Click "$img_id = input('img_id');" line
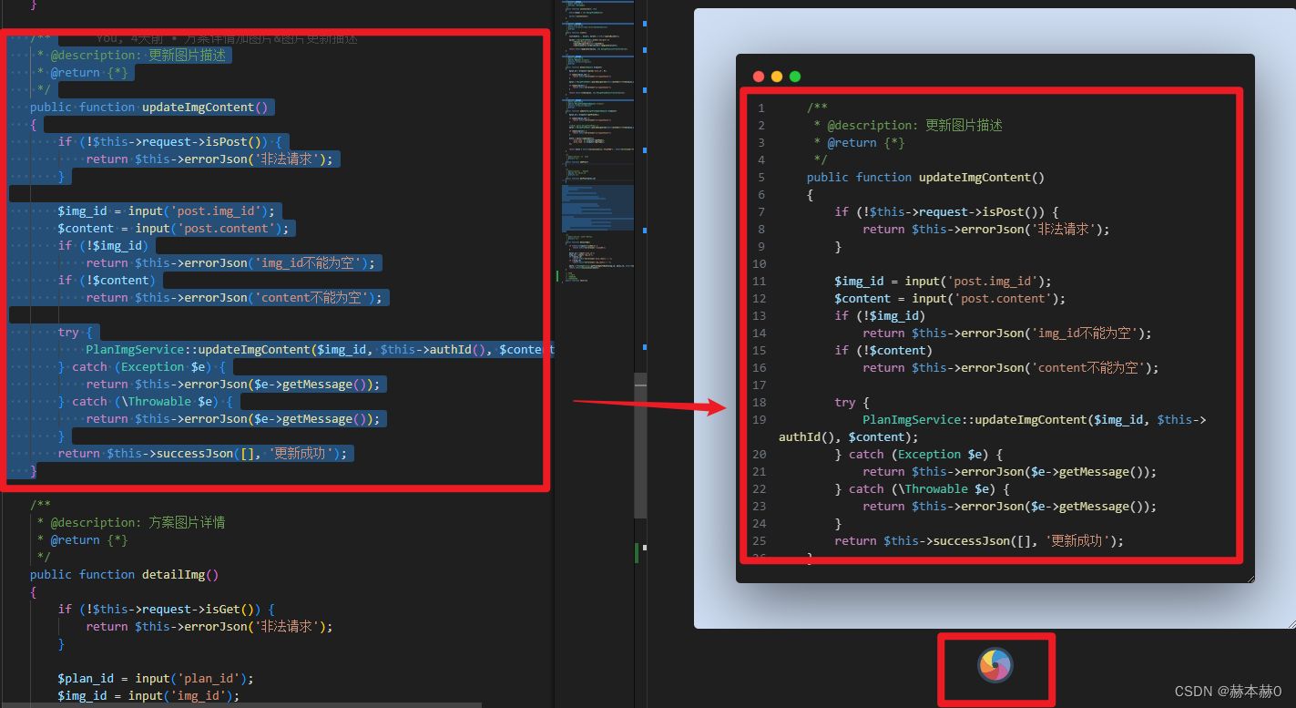The height and width of the screenshot is (708, 1296). [x=148, y=696]
